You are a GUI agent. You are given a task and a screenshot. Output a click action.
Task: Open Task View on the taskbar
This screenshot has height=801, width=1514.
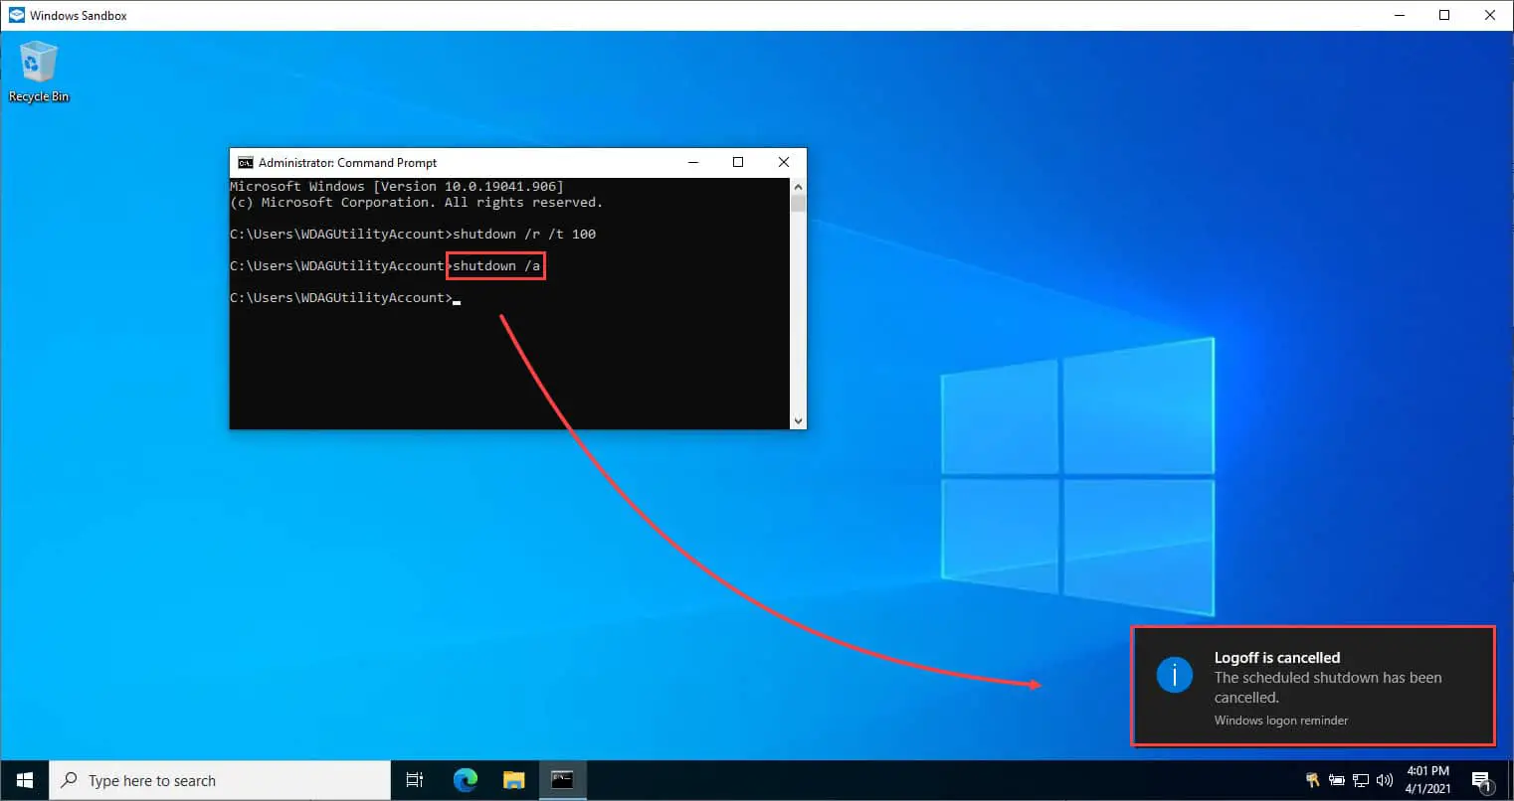click(415, 780)
